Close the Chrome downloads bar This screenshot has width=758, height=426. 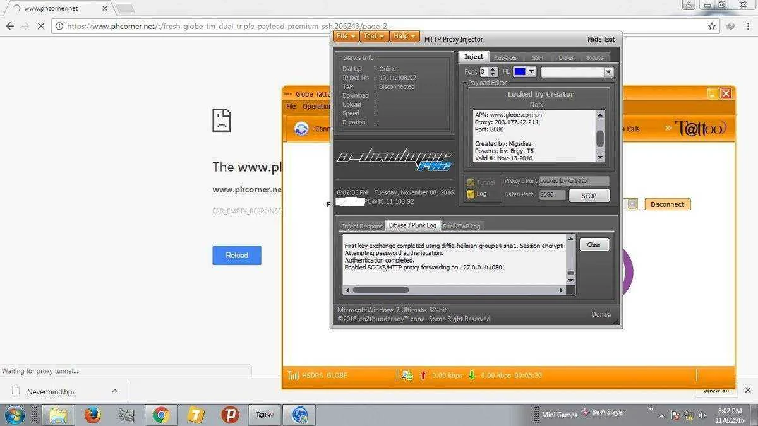(749, 391)
